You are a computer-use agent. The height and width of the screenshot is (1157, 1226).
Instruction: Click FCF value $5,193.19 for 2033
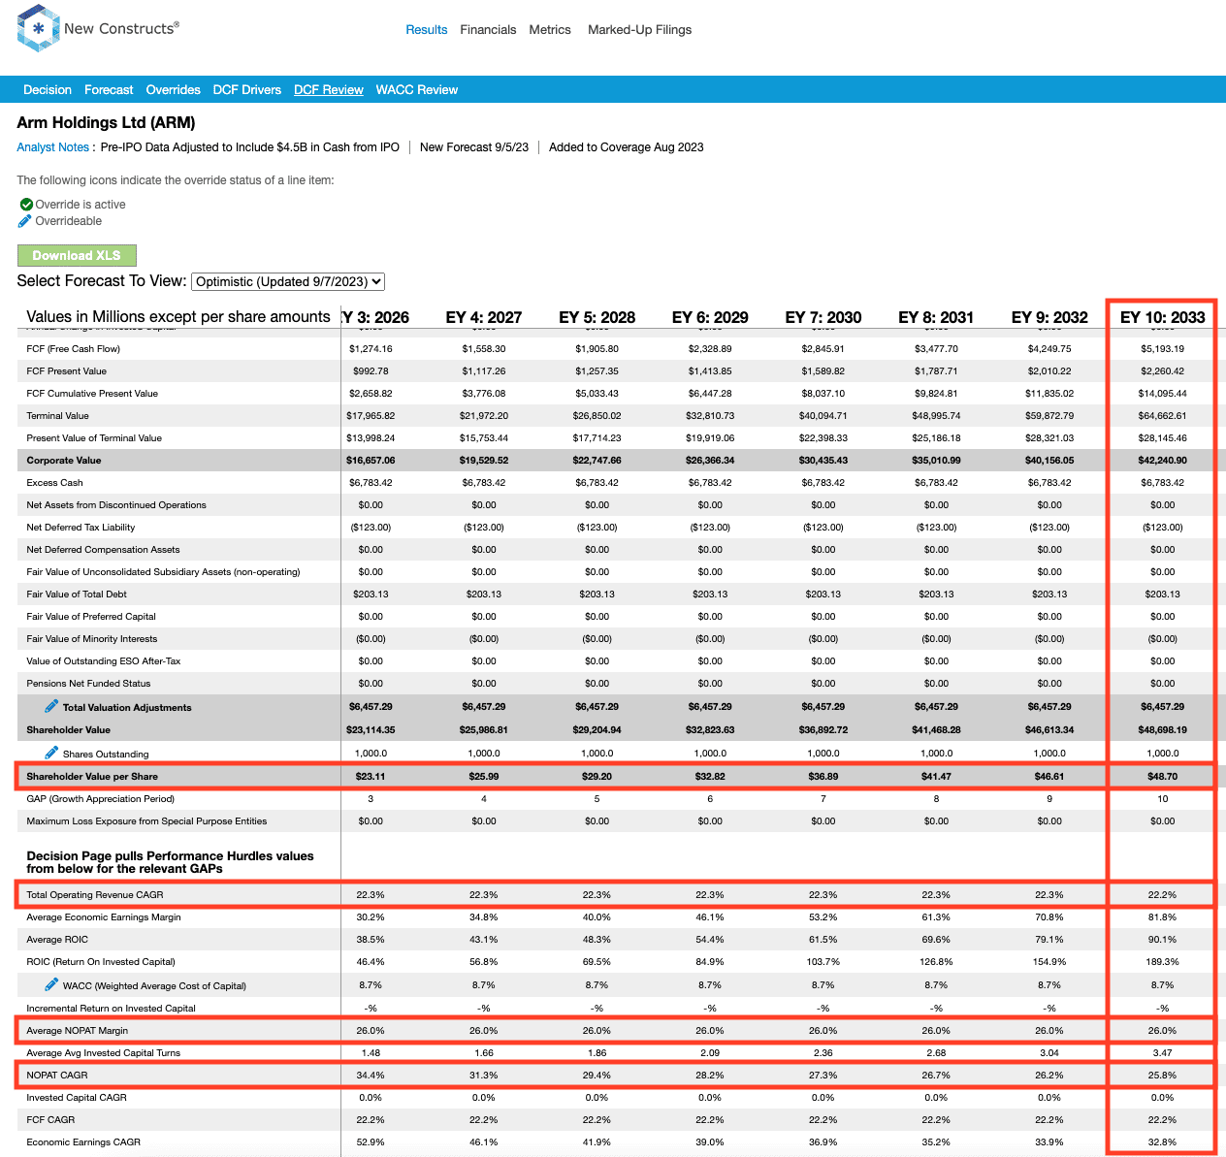tap(1163, 348)
